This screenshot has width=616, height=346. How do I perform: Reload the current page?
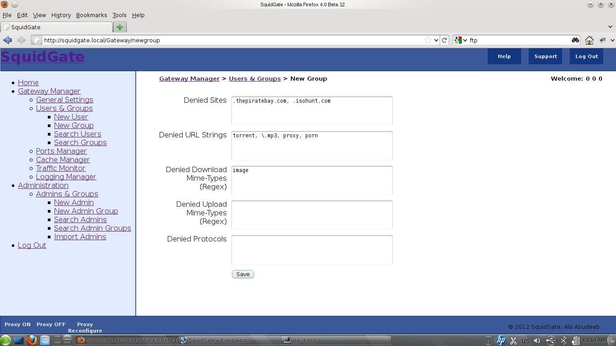(x=444, y=40)
